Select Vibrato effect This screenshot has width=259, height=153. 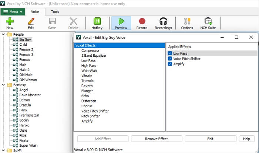[x=87, y=76]
